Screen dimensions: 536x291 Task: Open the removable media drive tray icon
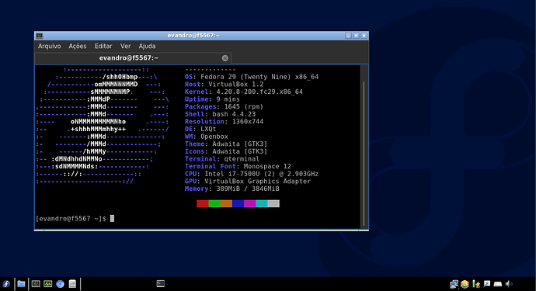(x=498, y=284)
